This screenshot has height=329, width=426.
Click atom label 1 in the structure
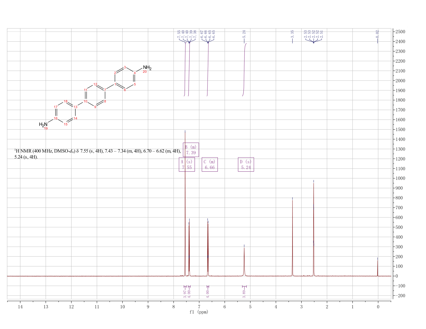(115, 84)
